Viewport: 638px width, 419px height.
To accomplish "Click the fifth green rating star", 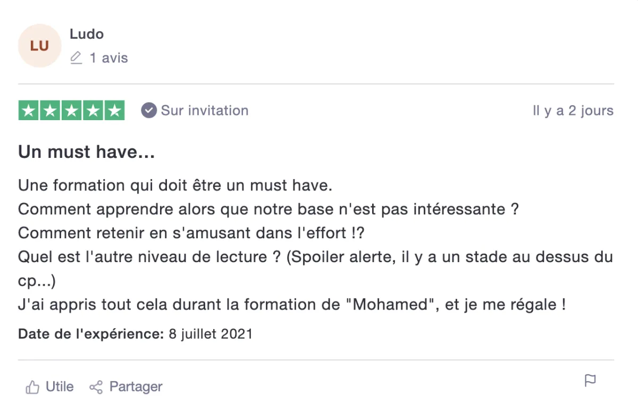I will tap(114, 110).
